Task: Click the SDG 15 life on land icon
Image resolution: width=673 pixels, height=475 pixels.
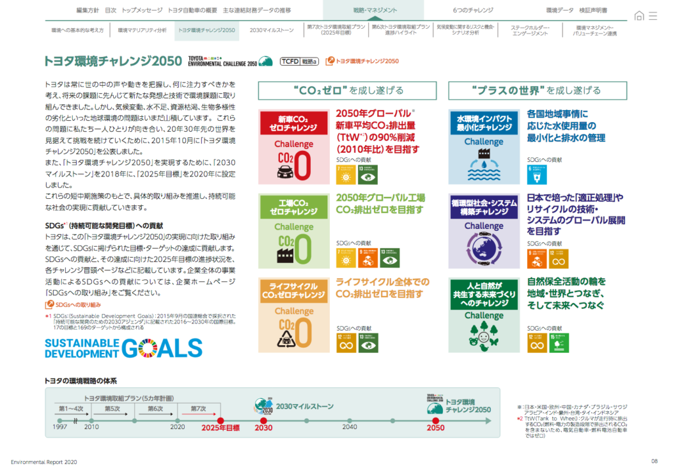Action: tap(556, 342)
